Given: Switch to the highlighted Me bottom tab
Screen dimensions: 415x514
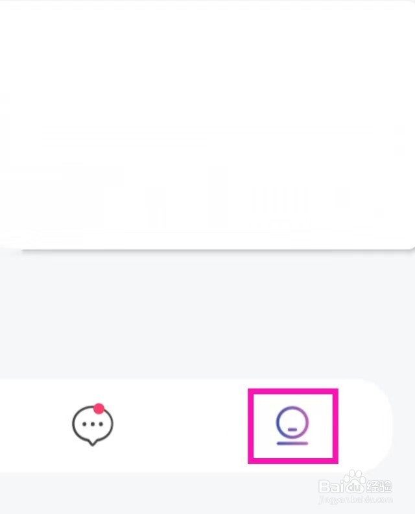Looking at the screenshot, I should pos(292,425).
